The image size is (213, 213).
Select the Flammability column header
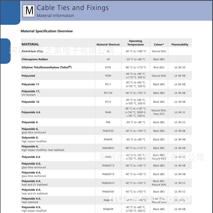point(180,45)
